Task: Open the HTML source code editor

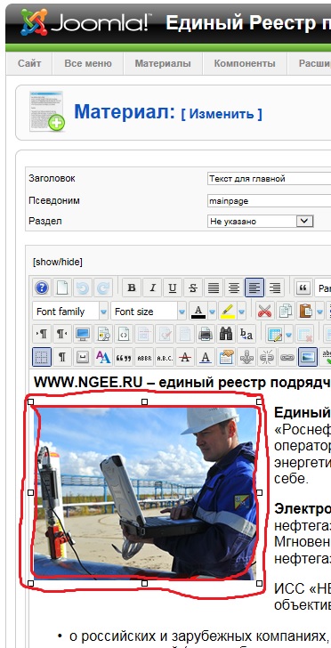Action: 124,334
